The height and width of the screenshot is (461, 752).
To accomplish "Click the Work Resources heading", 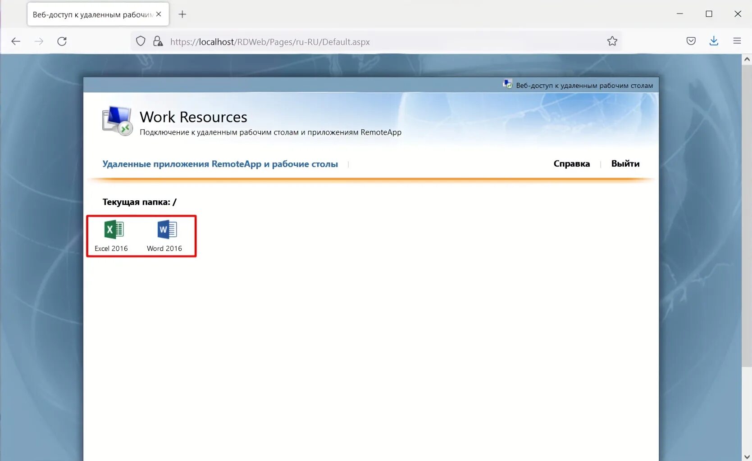I will point(193,117).
